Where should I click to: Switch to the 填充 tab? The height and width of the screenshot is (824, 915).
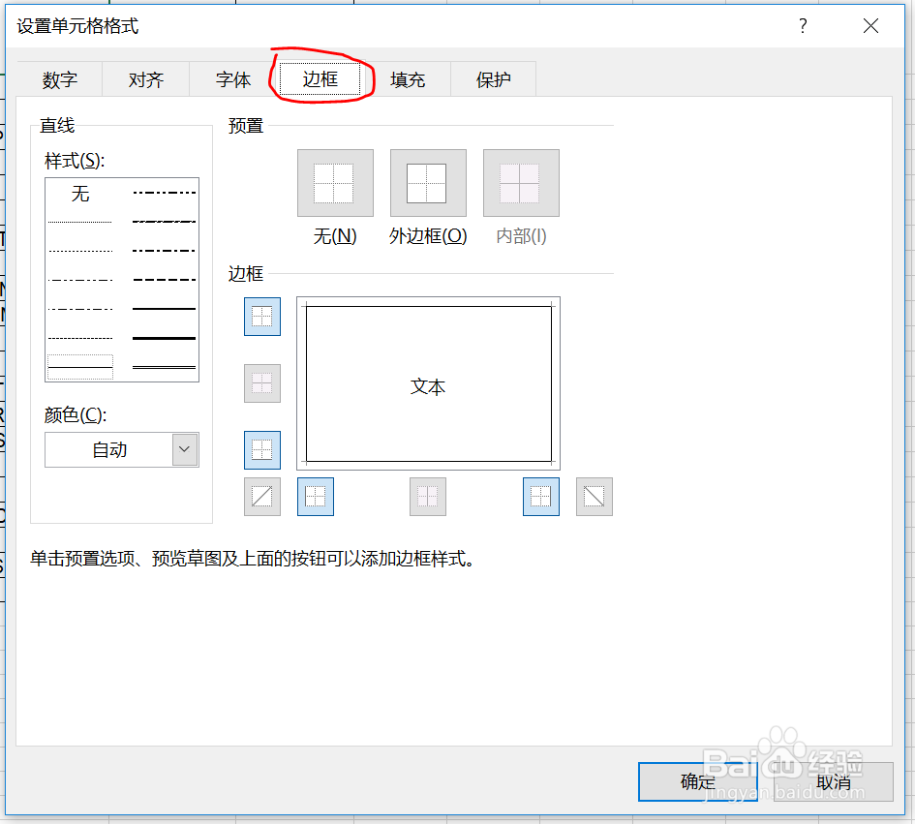pyautogui.click(x=408, y=79)
